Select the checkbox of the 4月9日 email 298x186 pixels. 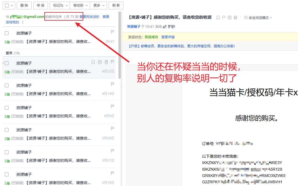point(7,108)
